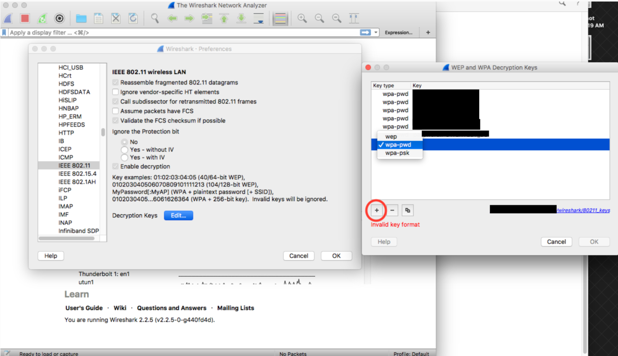
Task: Click the add new key plus button
Action: (377, 210)
